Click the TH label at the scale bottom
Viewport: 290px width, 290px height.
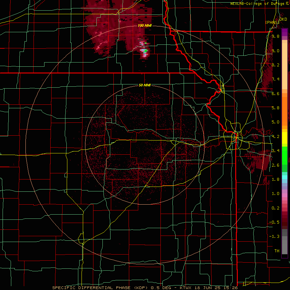tap(277, 251)
